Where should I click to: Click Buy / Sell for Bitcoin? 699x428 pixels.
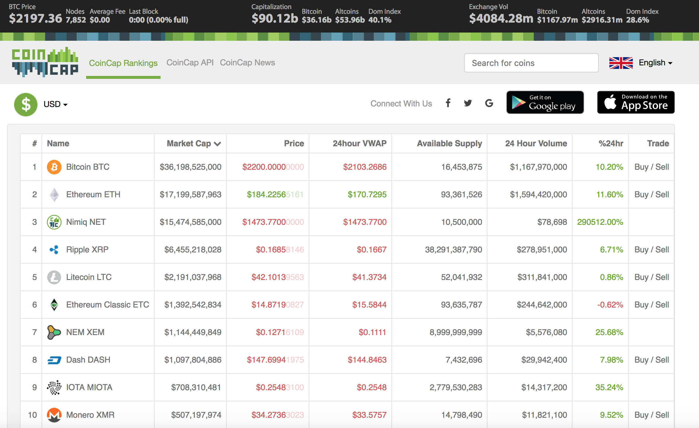[652, 167]
